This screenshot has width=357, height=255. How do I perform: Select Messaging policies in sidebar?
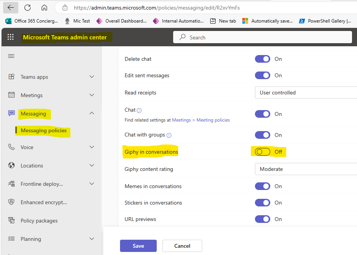(44, 130)
